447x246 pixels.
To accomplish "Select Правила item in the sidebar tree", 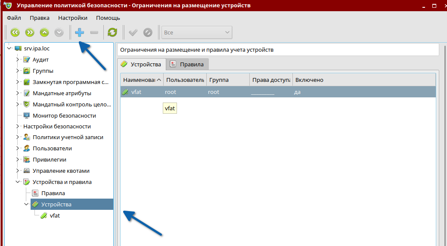I will (53, 193).
